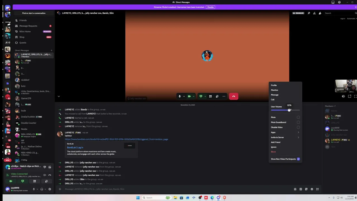Open the Double Counter direct message

[x=33, y=123]
